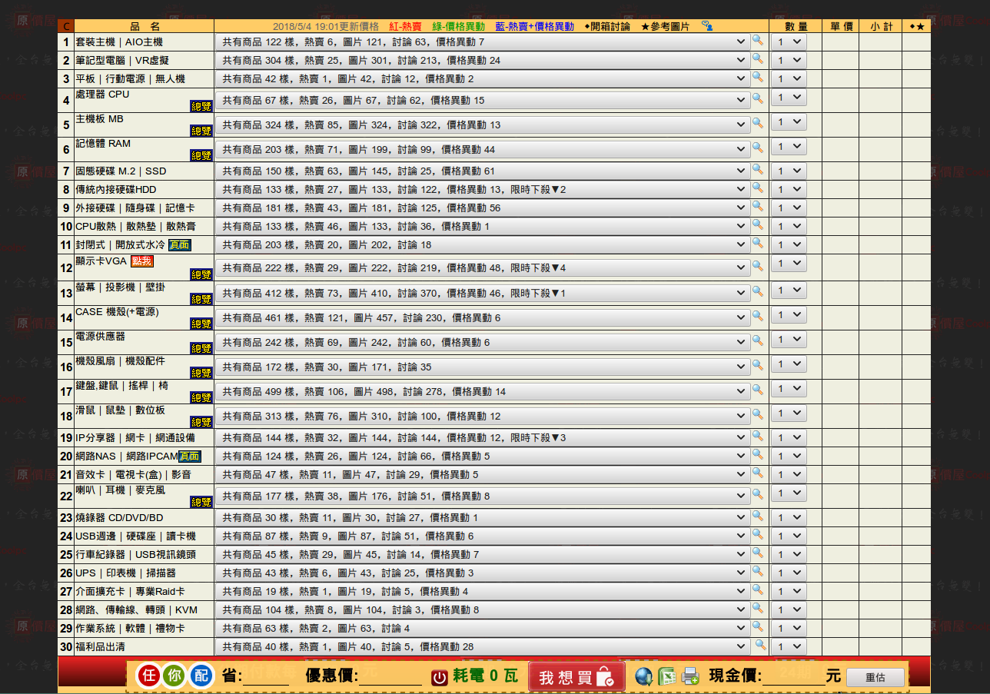The height and width of the screenshot is (694, 990).
Task: Click the 紅-熱賣 legend text
Action: 405,26
